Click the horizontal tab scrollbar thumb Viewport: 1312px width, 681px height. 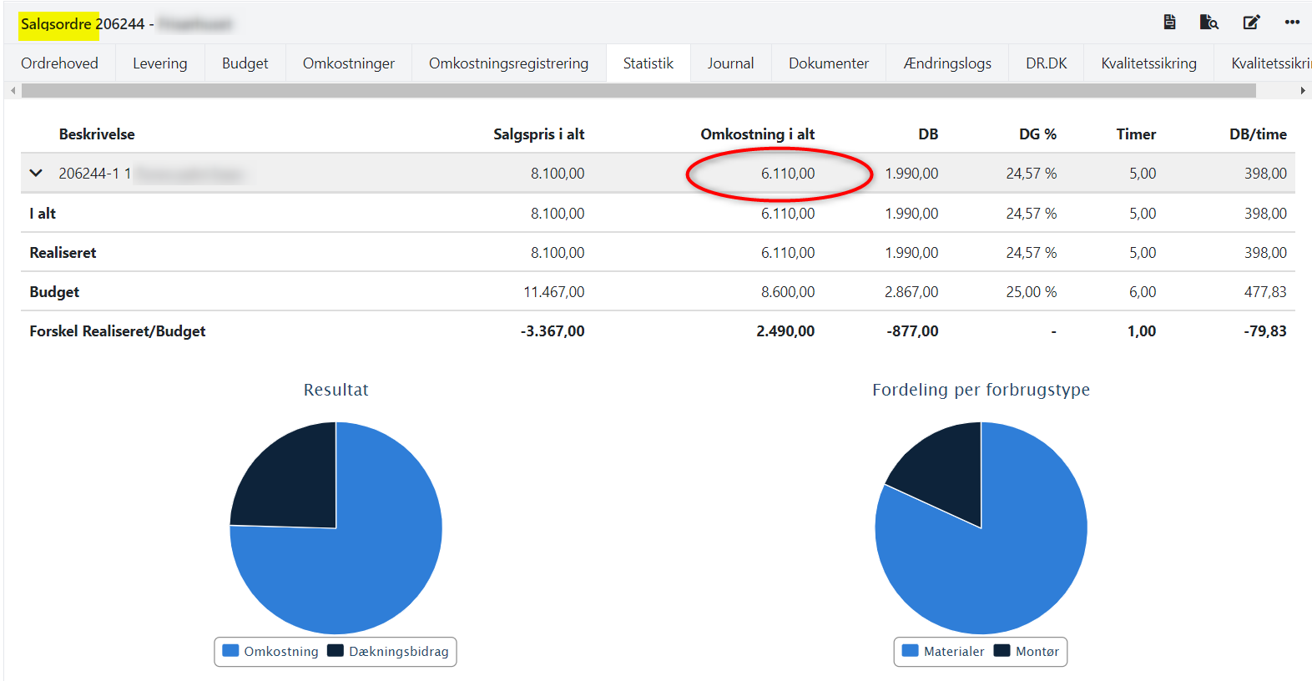(638, 91)
